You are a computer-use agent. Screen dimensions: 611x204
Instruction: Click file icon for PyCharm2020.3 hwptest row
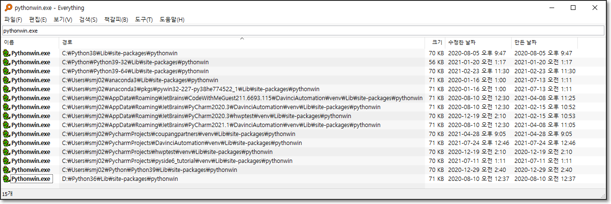(x=6, y=116)
